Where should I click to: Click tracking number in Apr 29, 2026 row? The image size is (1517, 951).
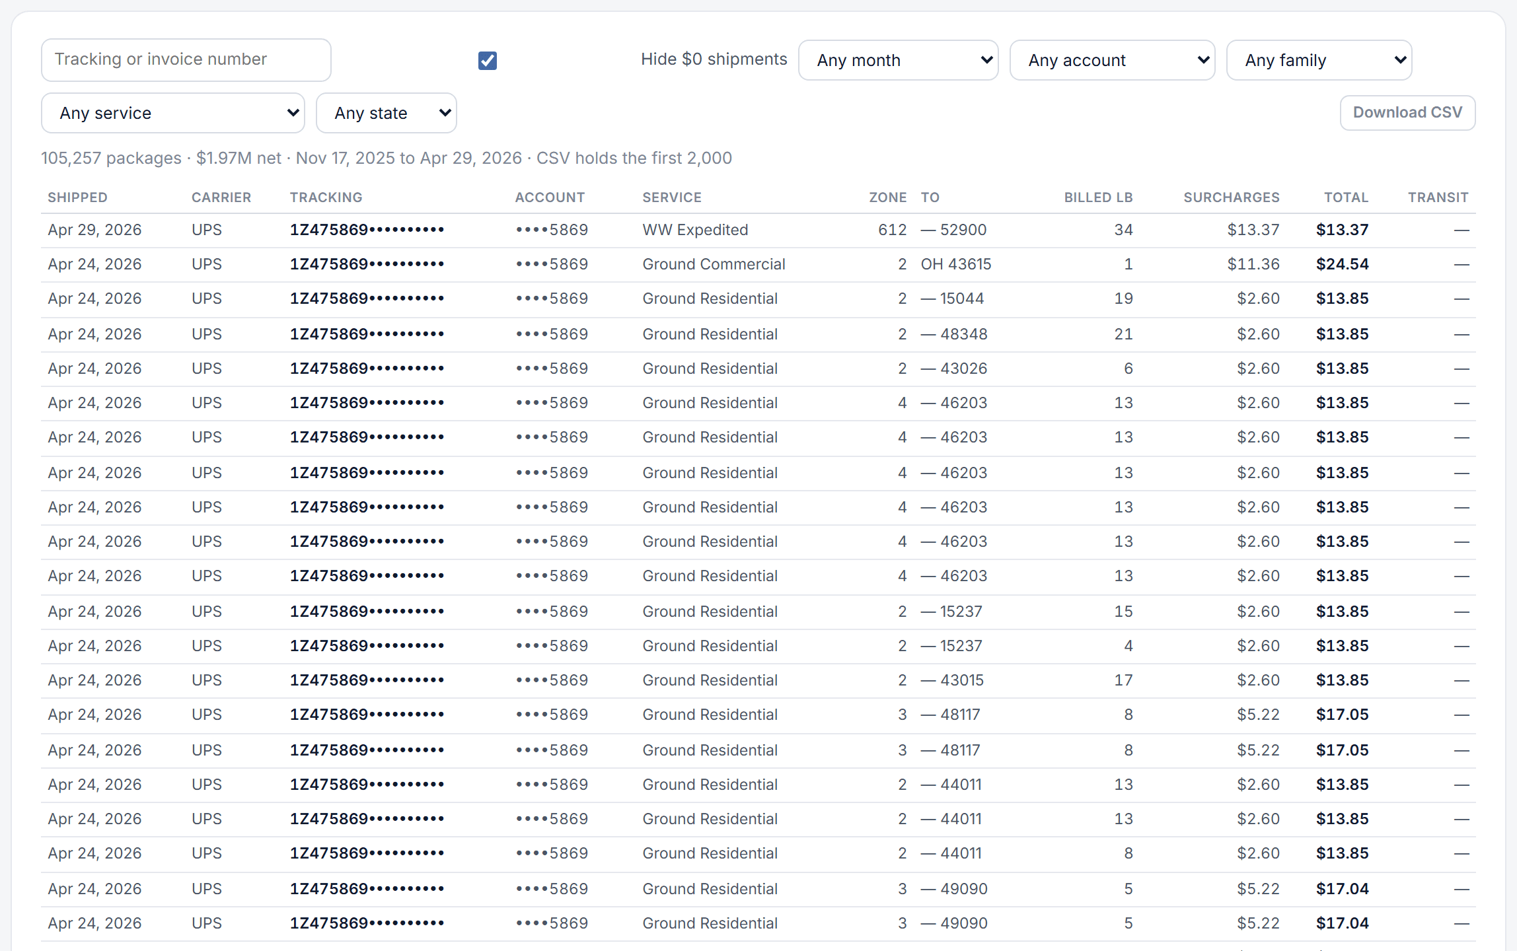[x=367, y=230]
